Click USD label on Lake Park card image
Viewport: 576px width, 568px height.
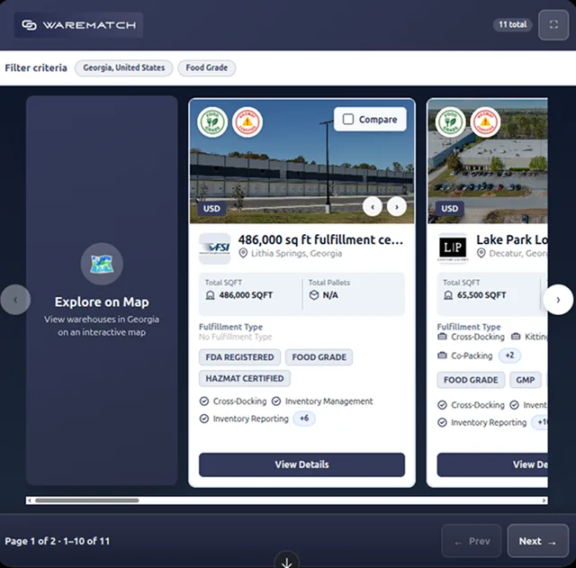[450, 209]
